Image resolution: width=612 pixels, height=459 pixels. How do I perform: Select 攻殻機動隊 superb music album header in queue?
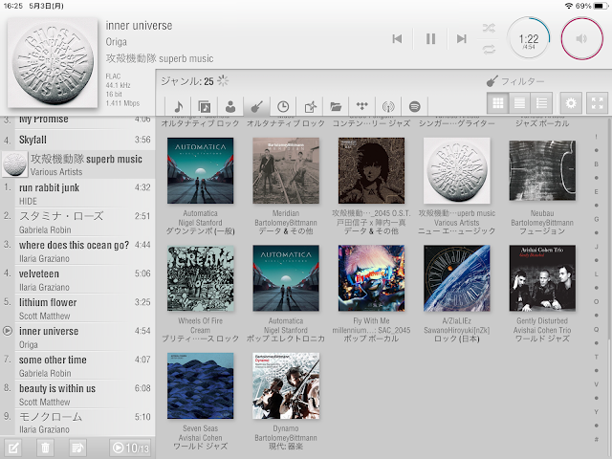tap(77, 164)
